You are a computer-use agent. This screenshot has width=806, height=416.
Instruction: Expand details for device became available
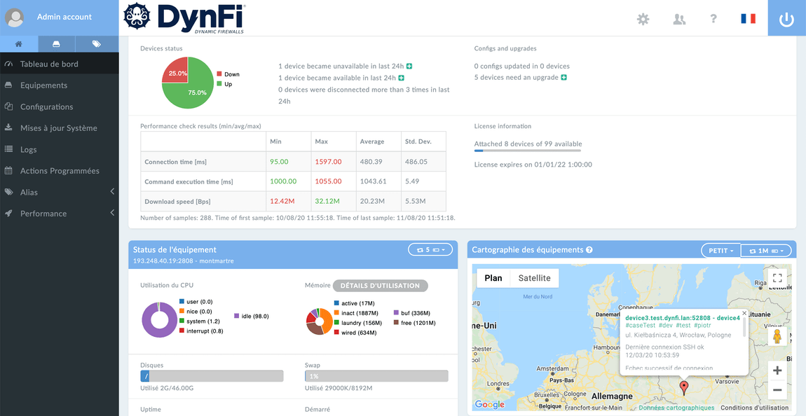pos(401,78)
